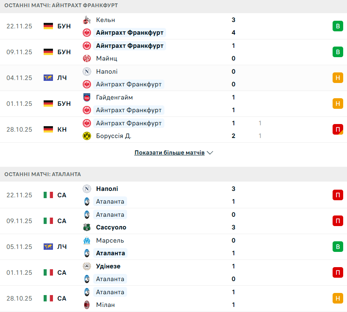Click green 'В' badge for Кельн match
Viewport: 347px width, 312px height.
pyautogui.click(x=338, y=26)
